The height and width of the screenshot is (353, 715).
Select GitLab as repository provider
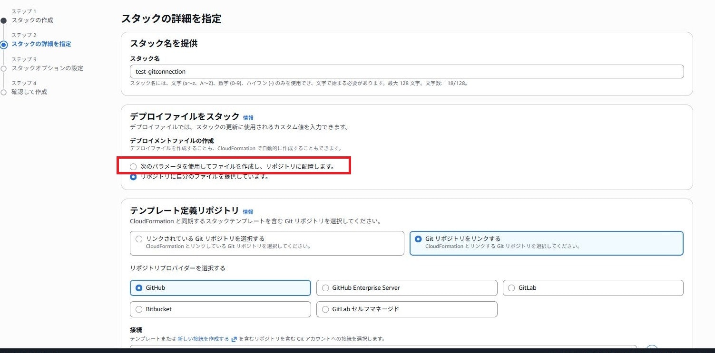point(593,288)
